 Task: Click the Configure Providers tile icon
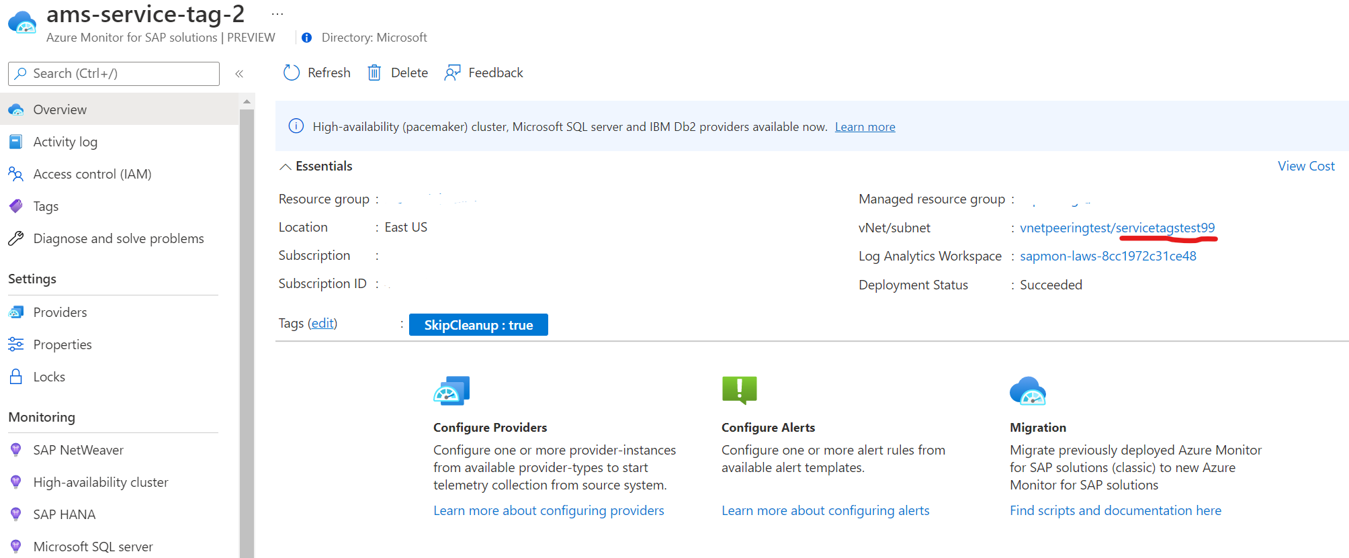point(451,391)
